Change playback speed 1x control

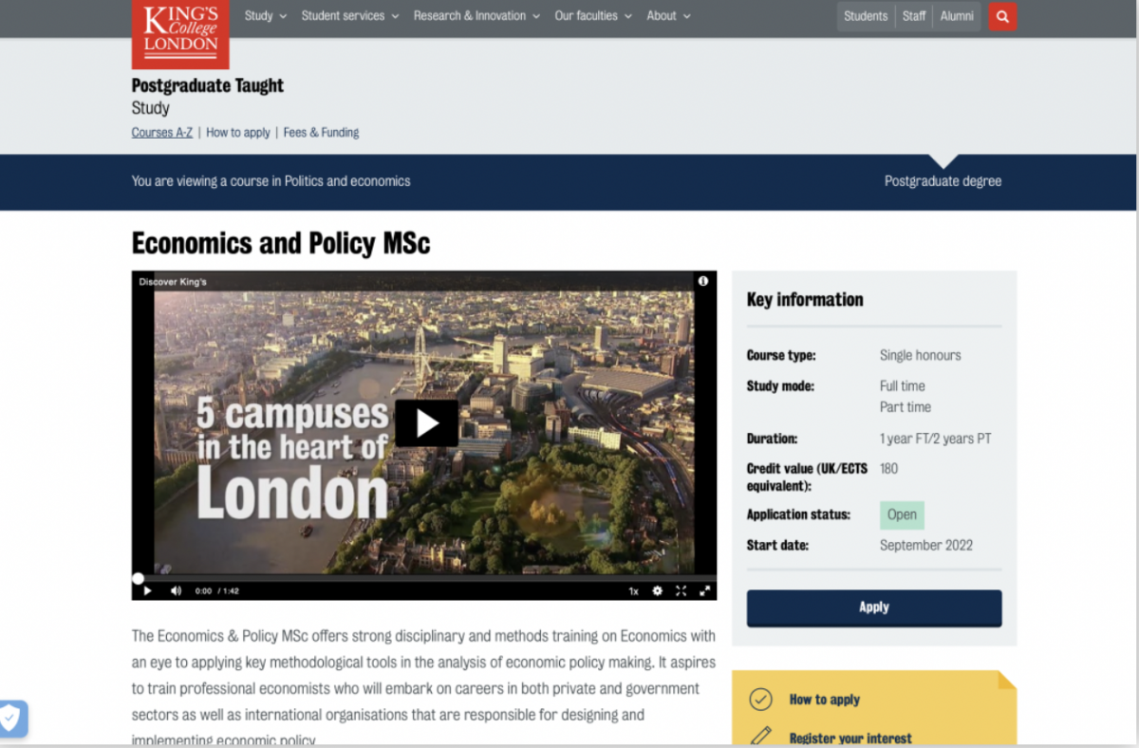click(633, 590)
